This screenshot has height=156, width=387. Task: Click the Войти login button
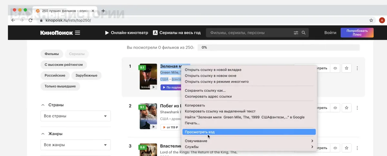pos(330,33)
